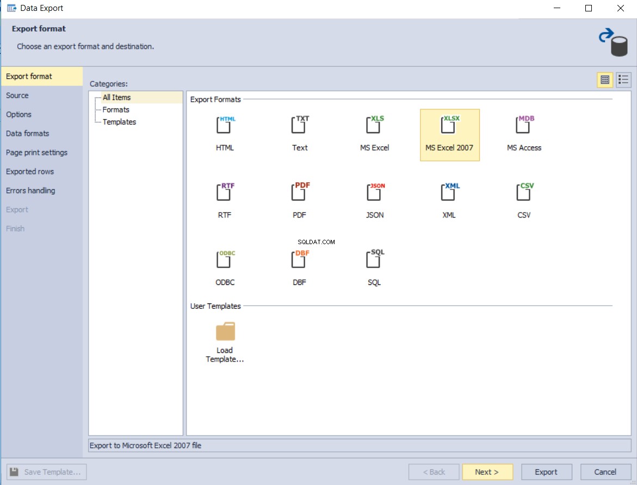Select the PDF export format
The image size is (637, 485).
click(300, 192)
